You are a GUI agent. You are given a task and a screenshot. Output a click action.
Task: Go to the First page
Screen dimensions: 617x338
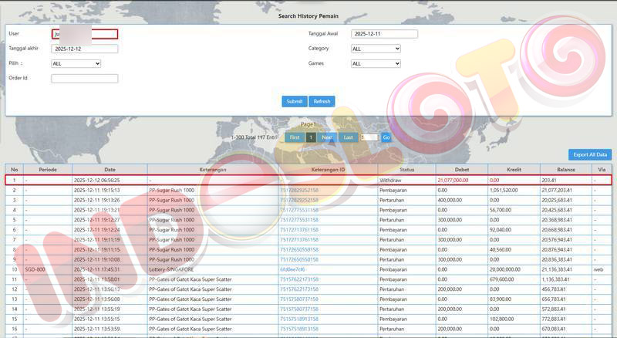coord(293,137)
